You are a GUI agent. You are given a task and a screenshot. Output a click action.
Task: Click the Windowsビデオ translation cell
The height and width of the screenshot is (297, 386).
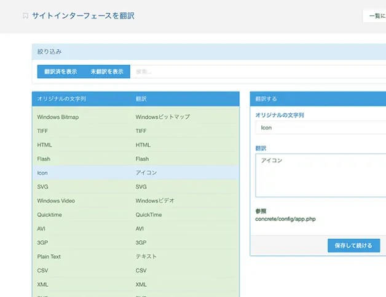(155, 200)
